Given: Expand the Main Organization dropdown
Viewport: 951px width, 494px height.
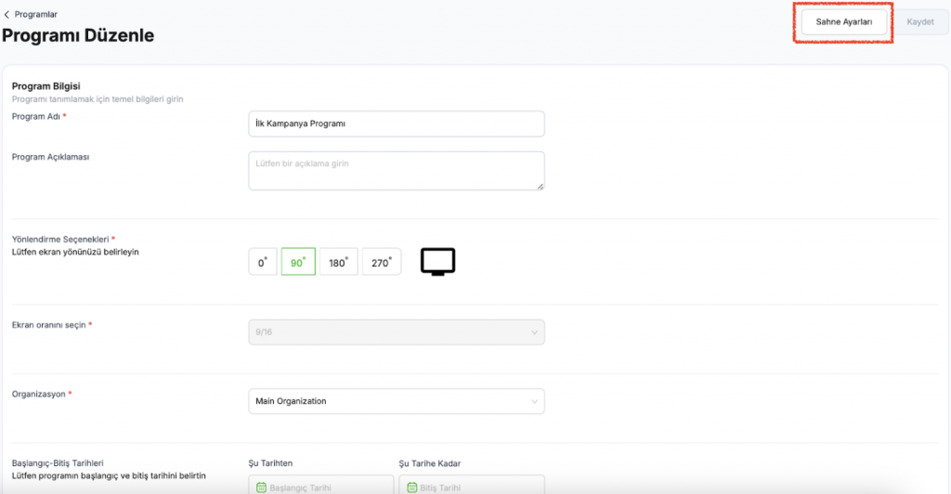Looking at the screenshot, I should click(396, 401).
